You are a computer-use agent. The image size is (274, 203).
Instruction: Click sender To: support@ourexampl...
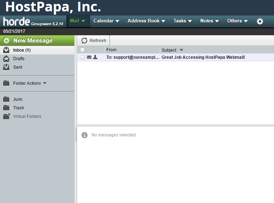point(133,57)
